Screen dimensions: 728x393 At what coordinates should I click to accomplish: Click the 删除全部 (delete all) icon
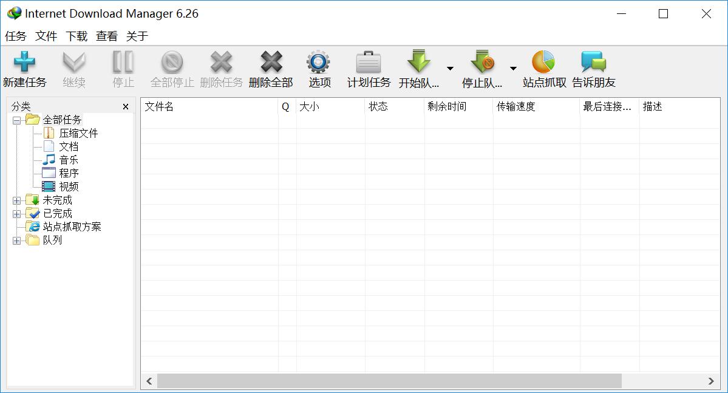pyautogui.click(x=271, y=63)
